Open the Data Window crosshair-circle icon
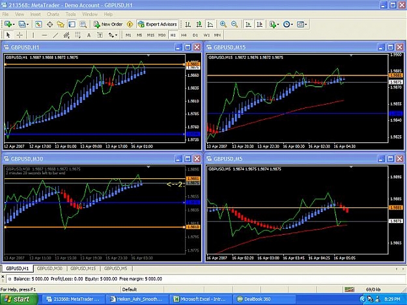The height and width of the screenshot is (305, 407). [x=49, y=24]
